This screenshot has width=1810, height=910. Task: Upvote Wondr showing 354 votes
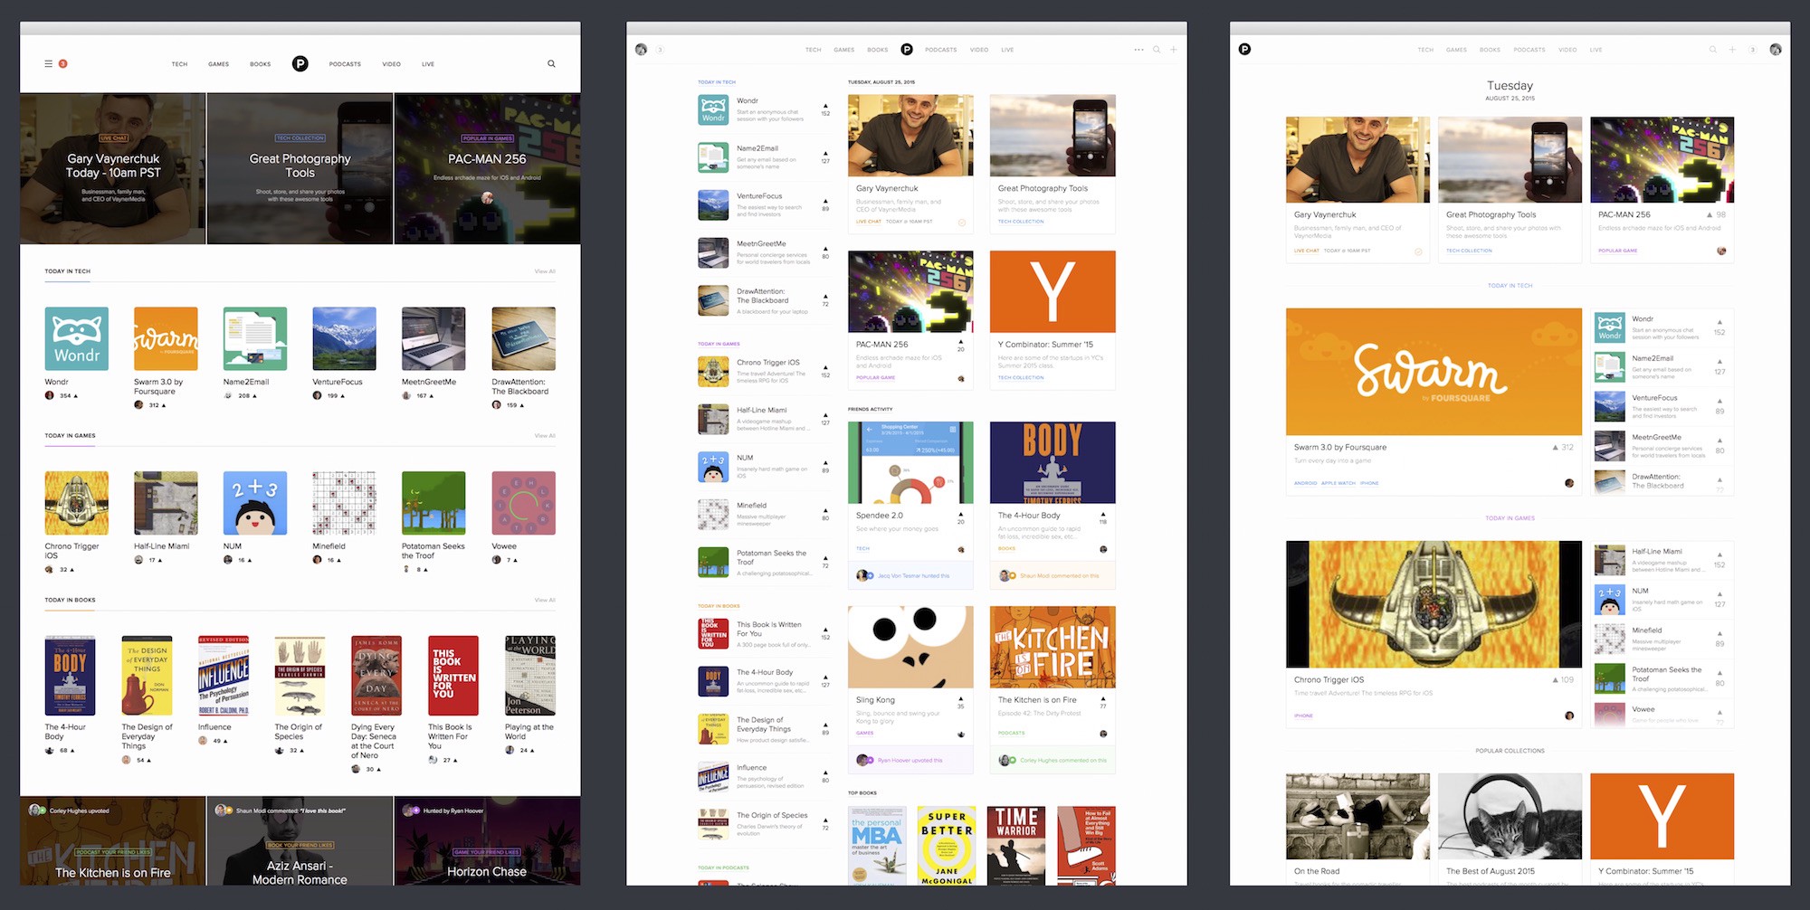[76, 395]
